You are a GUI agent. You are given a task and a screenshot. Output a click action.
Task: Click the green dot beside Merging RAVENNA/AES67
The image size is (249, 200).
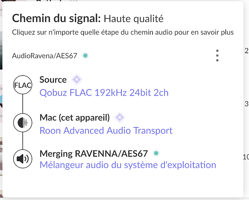point(156,153)
